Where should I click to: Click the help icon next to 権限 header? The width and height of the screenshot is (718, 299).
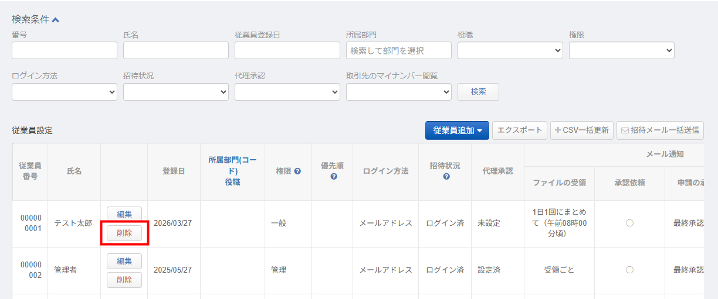297,171
